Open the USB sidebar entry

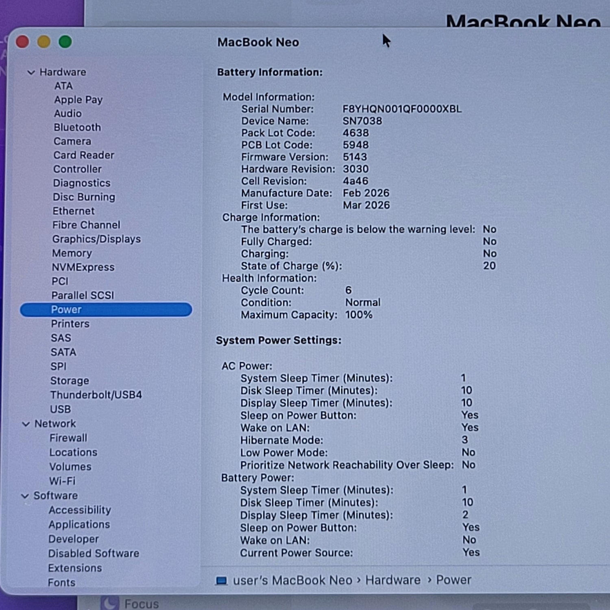tap(61, 410)
